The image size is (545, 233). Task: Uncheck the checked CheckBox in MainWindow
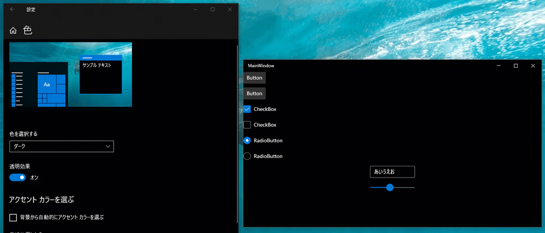click(x=247, y=109)
